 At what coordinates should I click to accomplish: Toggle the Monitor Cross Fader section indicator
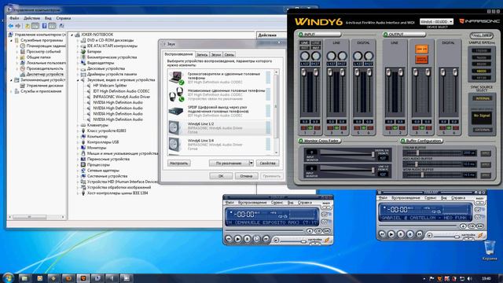(300, 141)
